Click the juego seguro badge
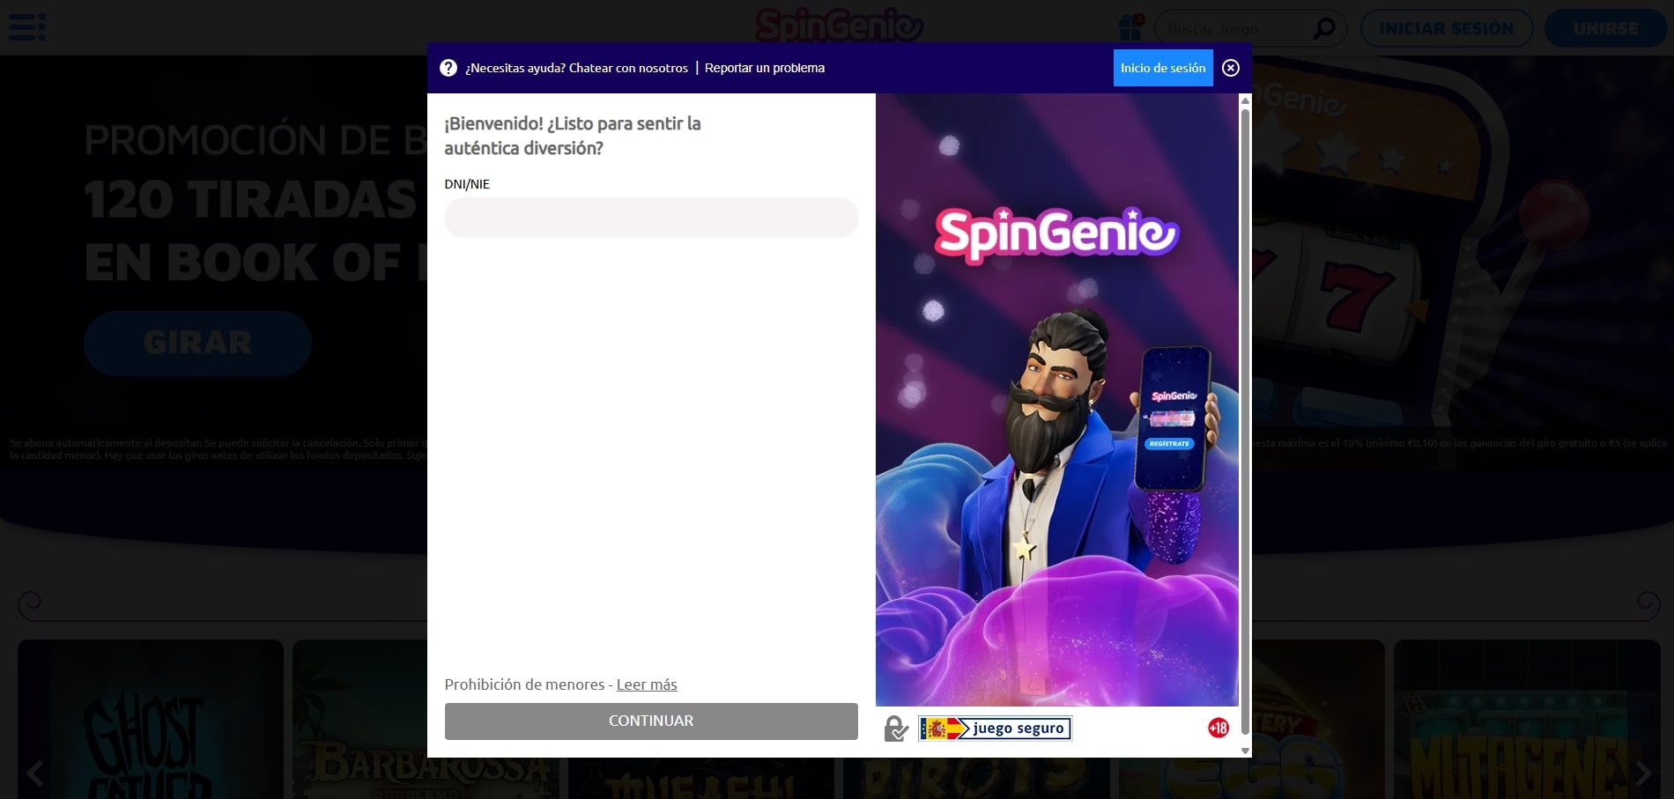This screenshot has height=799, width=1674. [x=995, y=729]
